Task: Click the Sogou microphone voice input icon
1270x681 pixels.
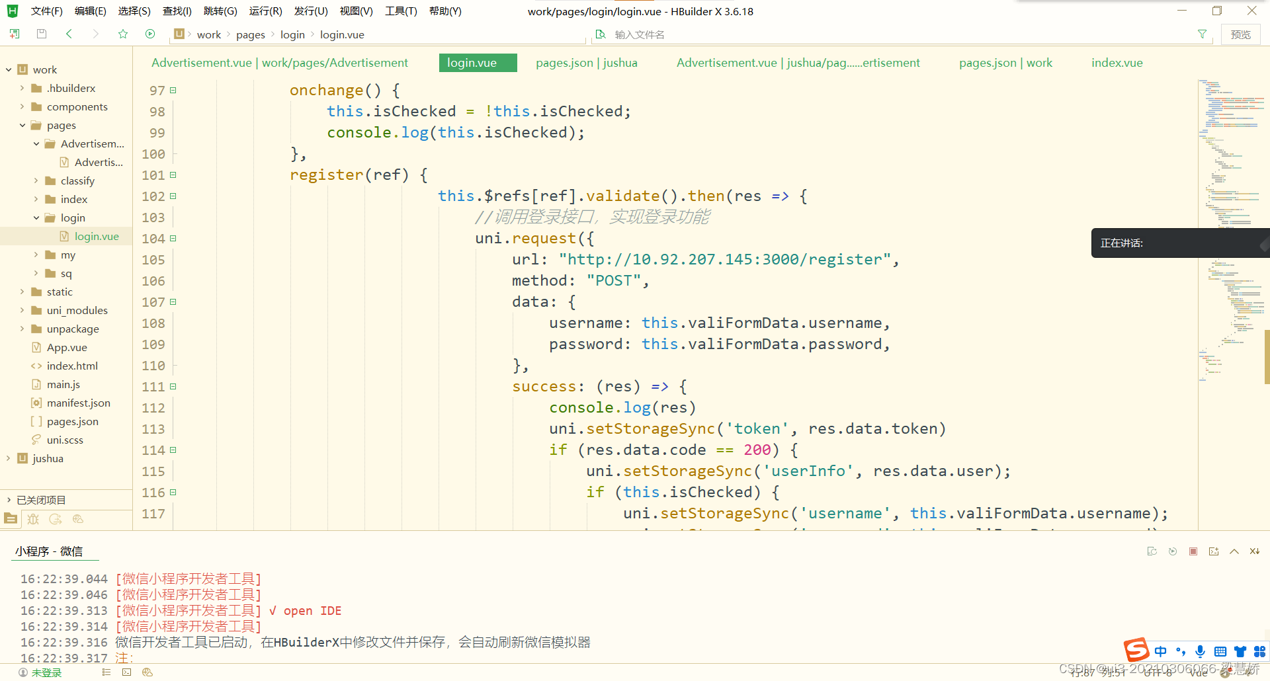Action: (1201, 651)
